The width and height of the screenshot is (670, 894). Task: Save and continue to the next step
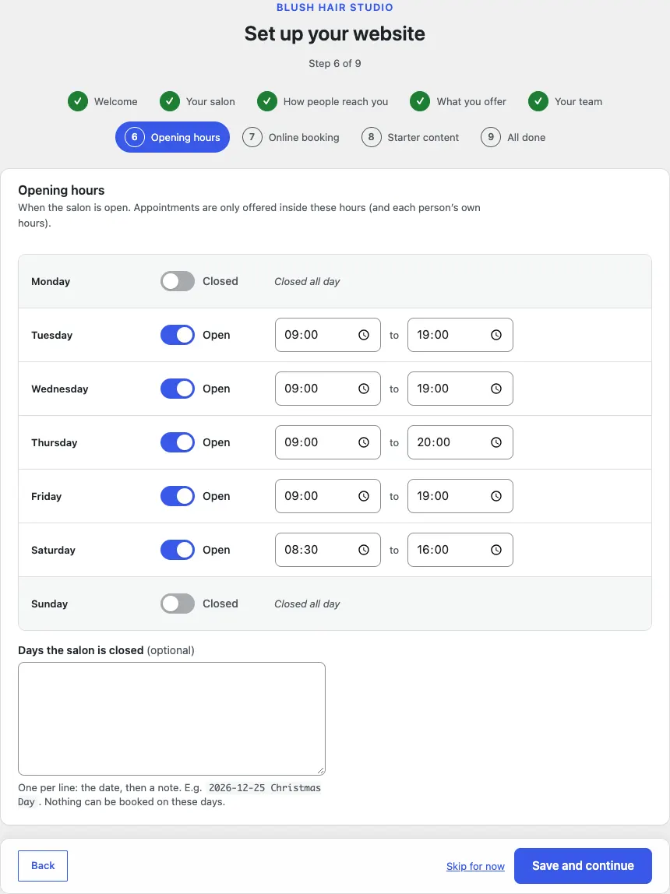point(583,865)
